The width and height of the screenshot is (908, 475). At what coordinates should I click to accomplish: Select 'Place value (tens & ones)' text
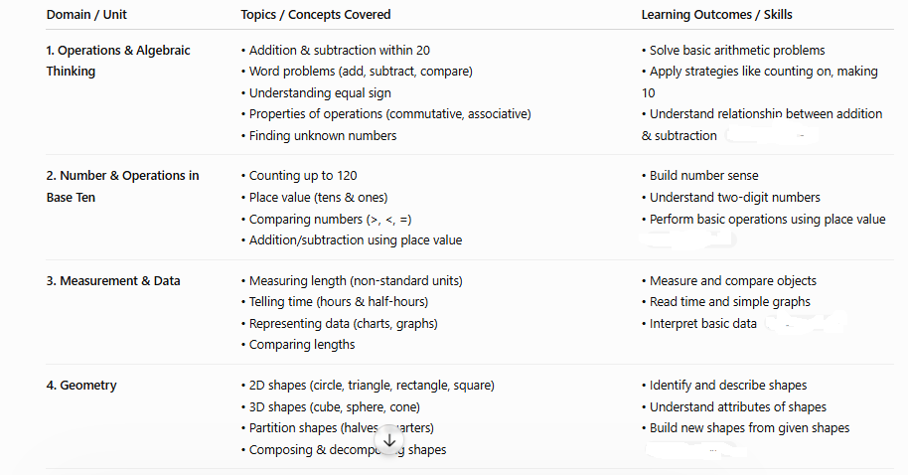point(318,198)
